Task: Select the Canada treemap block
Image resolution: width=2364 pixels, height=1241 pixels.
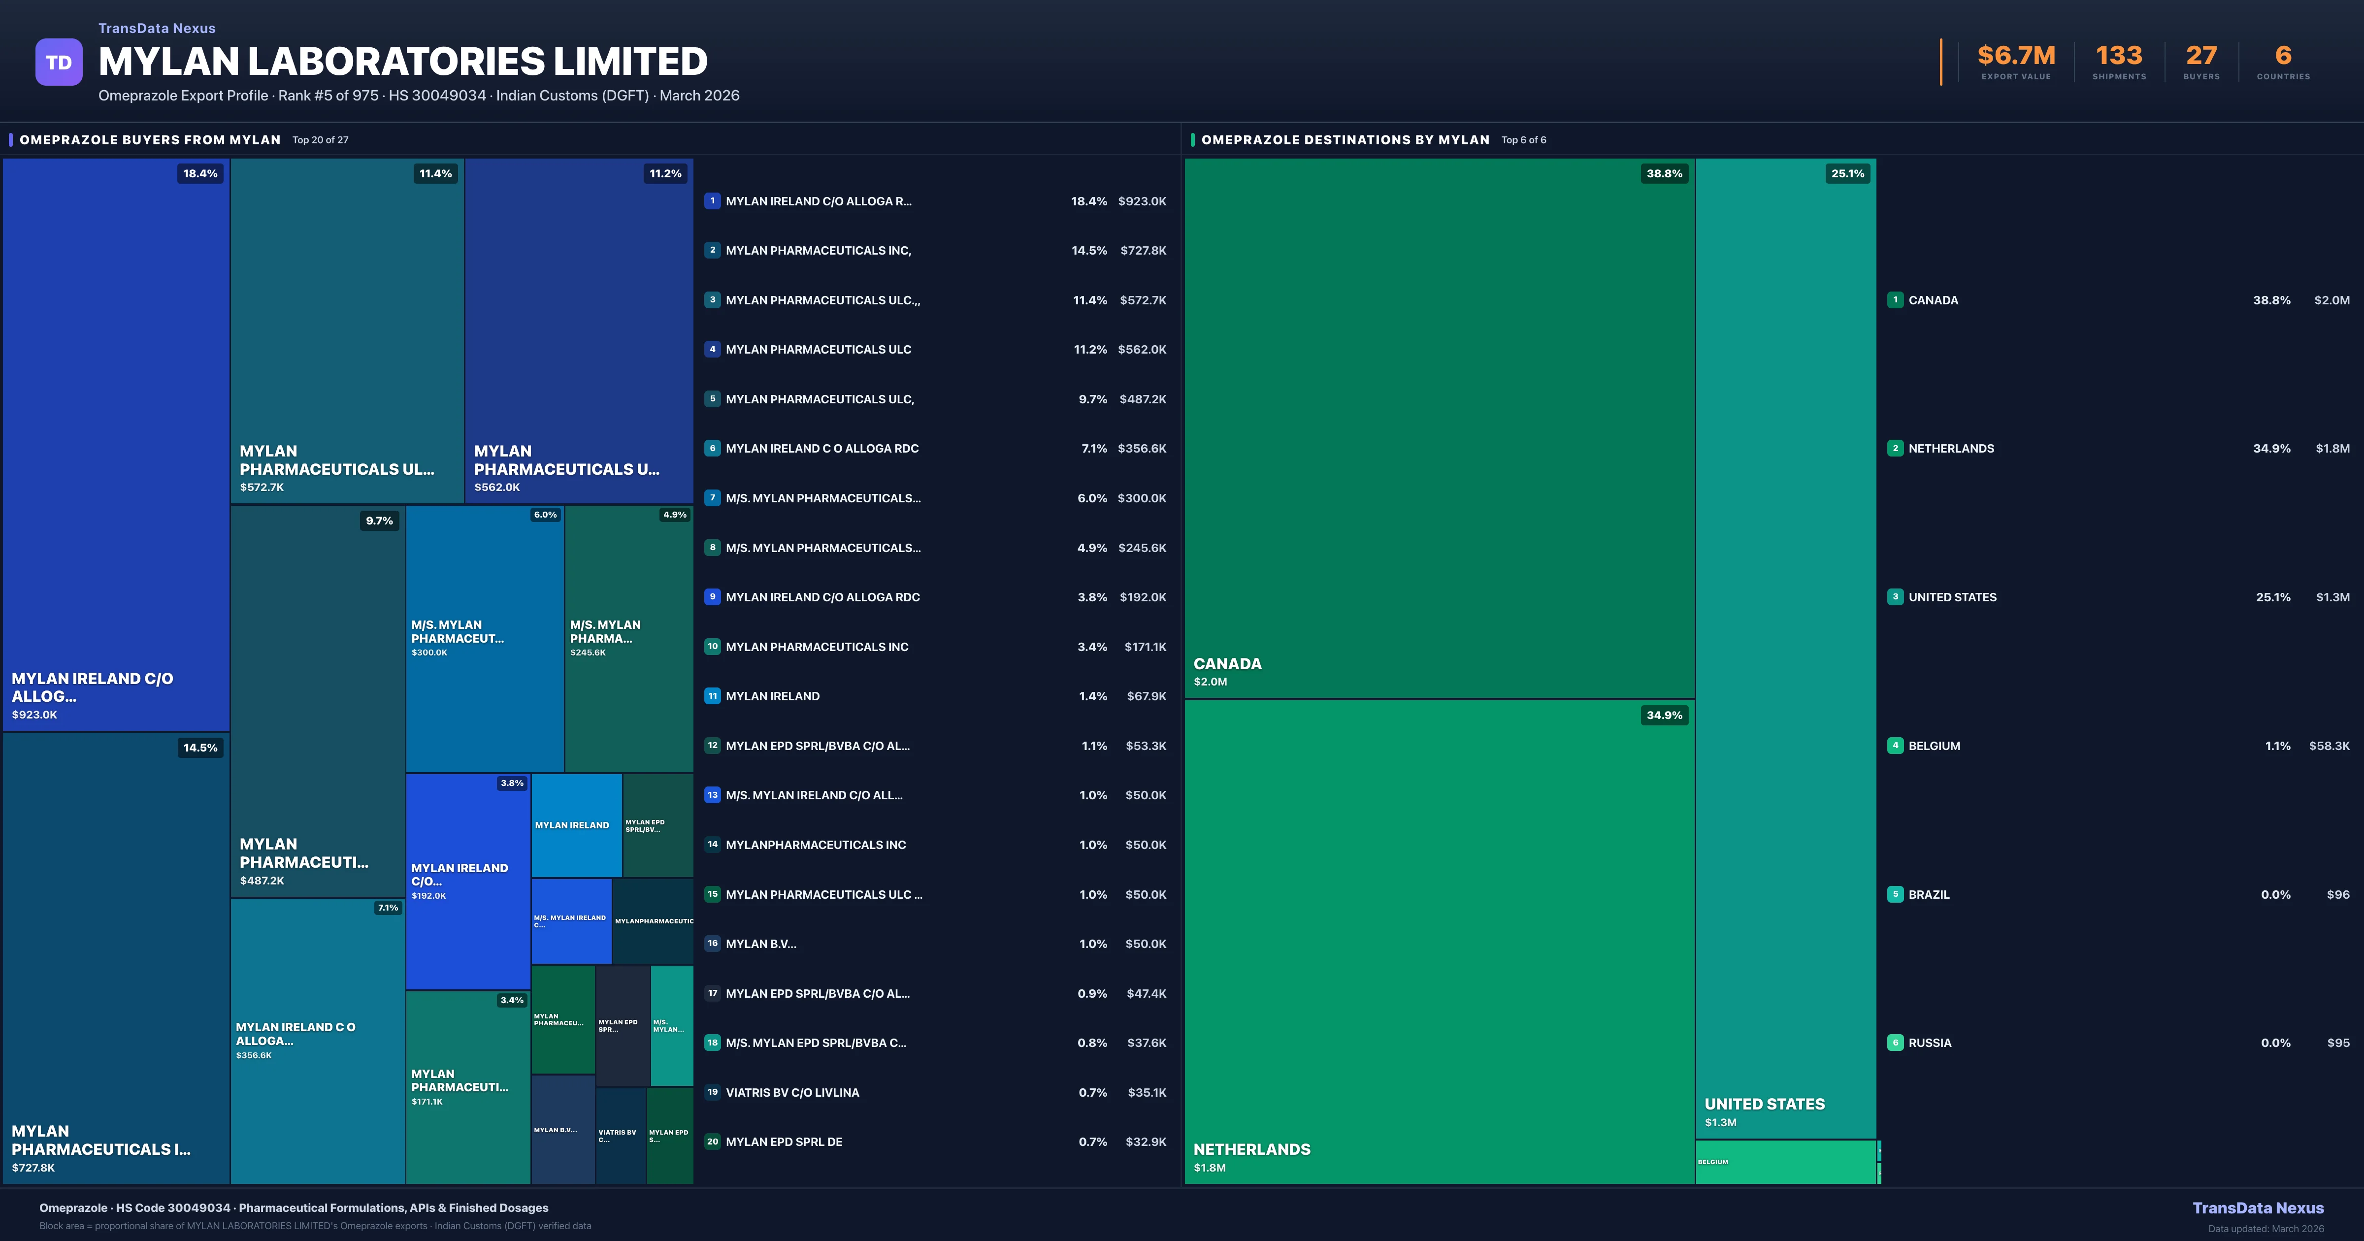Action: click(1438, 427)
